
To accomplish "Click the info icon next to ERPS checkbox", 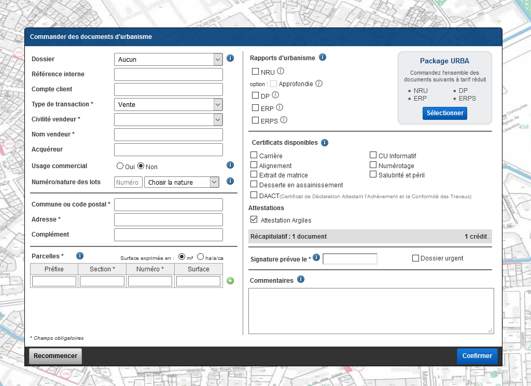I will tap(284, 120).
